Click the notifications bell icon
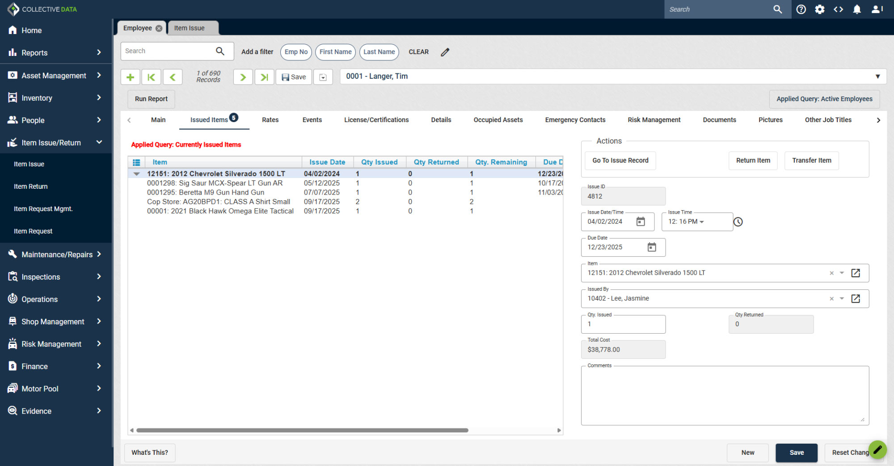The width and height of the screenshot is (894, 466). pyautogui.click(x=856, y=9)
